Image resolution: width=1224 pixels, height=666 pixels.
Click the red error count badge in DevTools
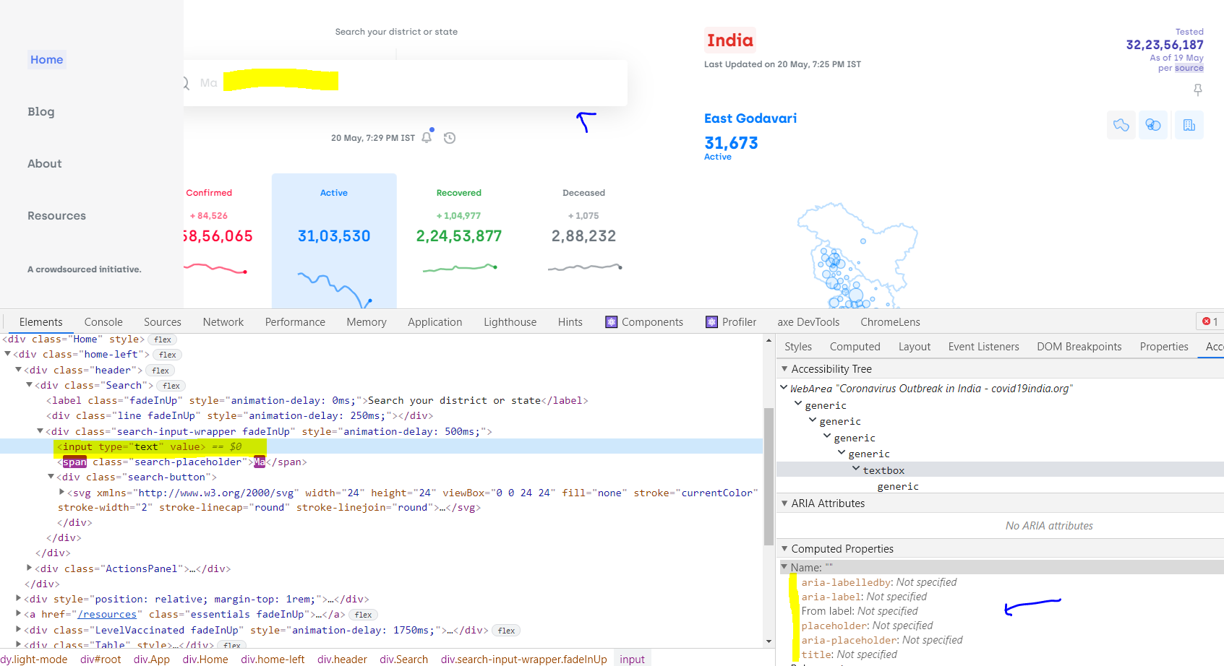(1210, 321)
